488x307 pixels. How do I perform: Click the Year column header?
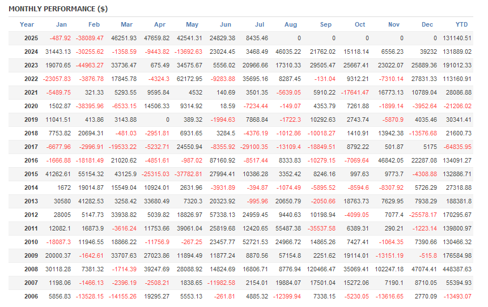27,24
